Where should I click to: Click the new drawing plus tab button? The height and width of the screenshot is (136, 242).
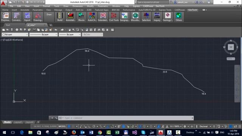[51, 25]
